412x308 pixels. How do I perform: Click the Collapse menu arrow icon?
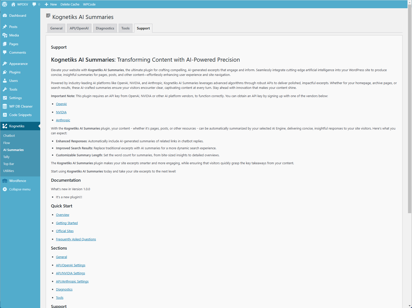5,189
